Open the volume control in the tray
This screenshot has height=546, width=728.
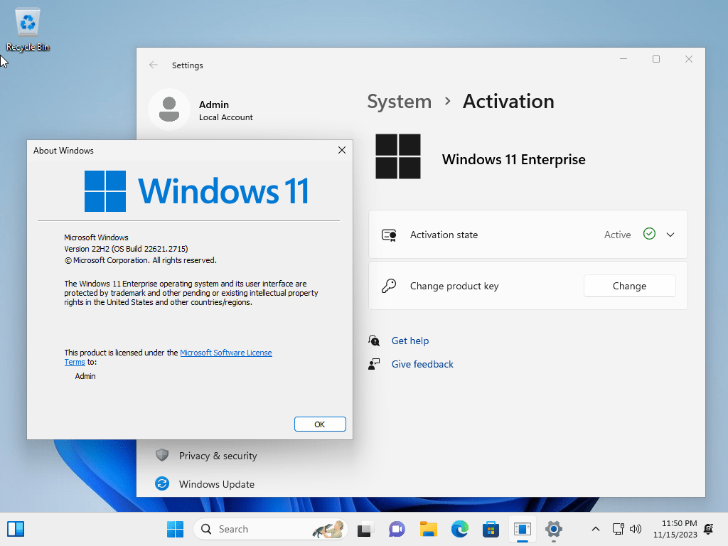635,529
